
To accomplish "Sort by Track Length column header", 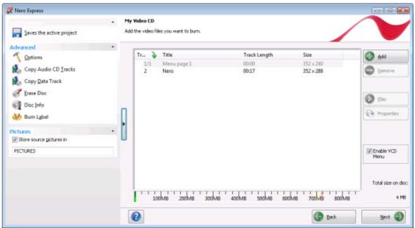I will [x=258, y=55].
